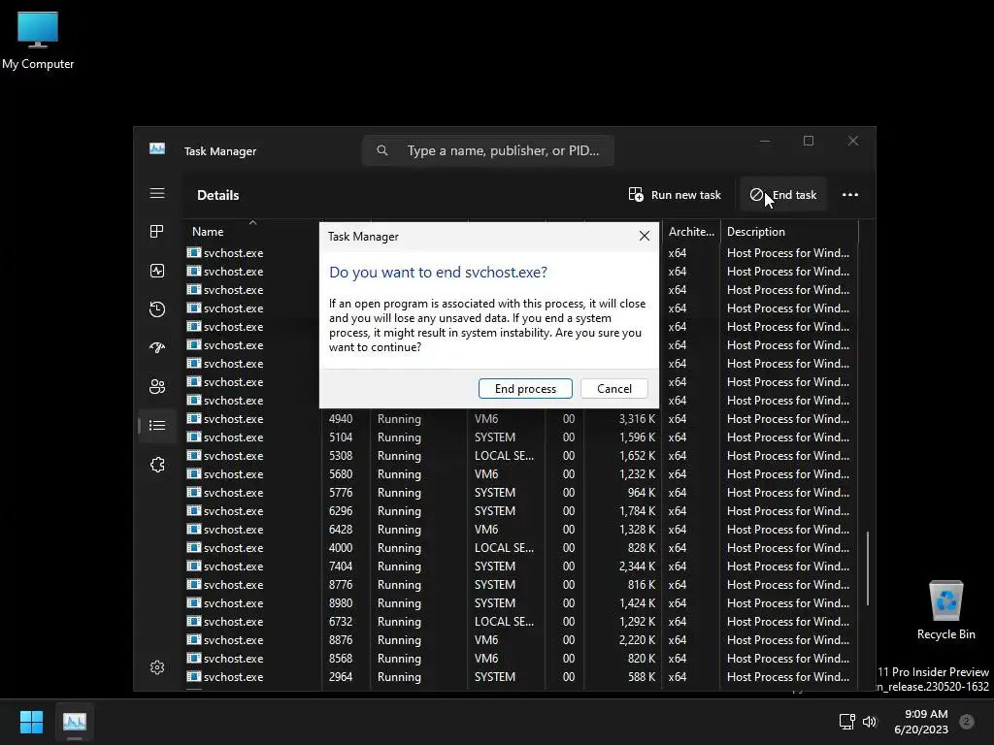Image resolution: width=994 pixels, height=745 pixels.
Task: Sort by the Description column header
Action: (789, 231)
